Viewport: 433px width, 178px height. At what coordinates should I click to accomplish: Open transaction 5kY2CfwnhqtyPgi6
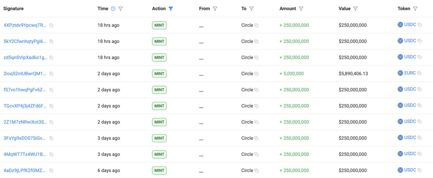[x=25, y=42]
